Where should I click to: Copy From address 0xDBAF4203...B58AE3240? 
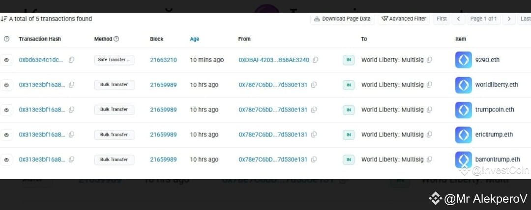click(315, 60)
